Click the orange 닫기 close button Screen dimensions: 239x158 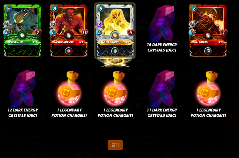(x=115, y=145)
